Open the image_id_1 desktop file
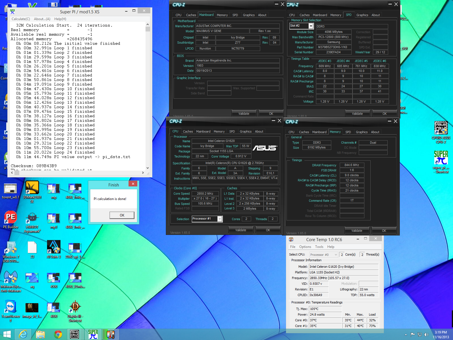Screen dimensions: 453x340 [x=32, y=310]
